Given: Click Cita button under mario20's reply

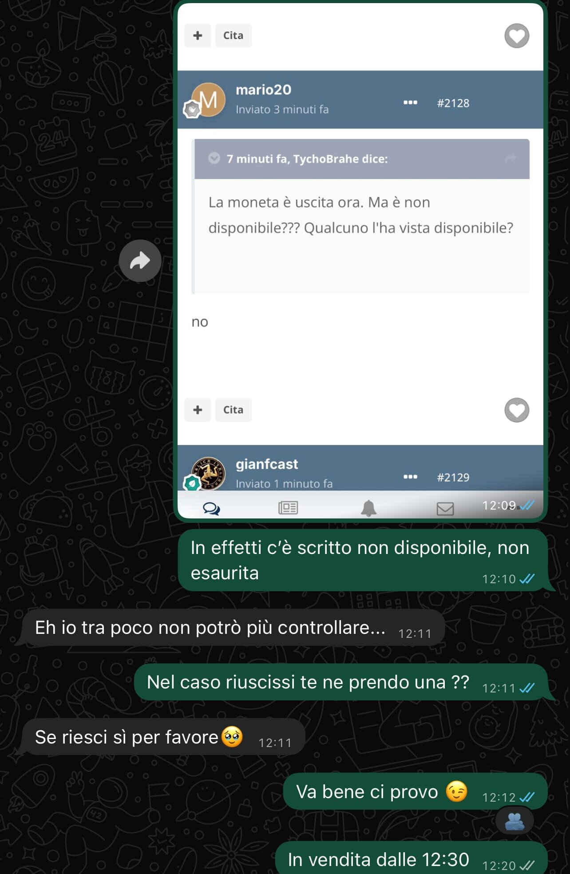Looking at the screenshot, I should pyautogui.click(x=234, y=410).
